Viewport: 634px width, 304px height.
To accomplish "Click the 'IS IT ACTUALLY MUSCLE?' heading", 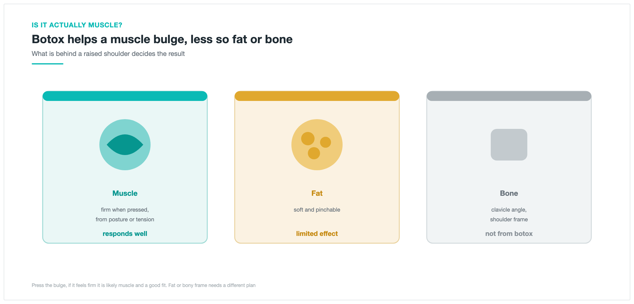I will pyautogui.click(x=77, y=25).
